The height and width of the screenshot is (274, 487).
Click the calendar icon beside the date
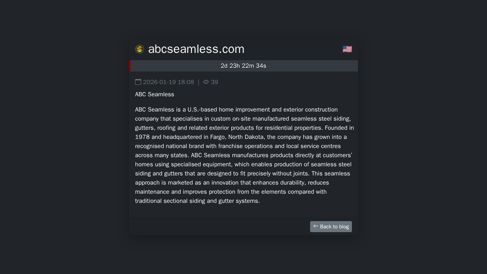[138, 82]
